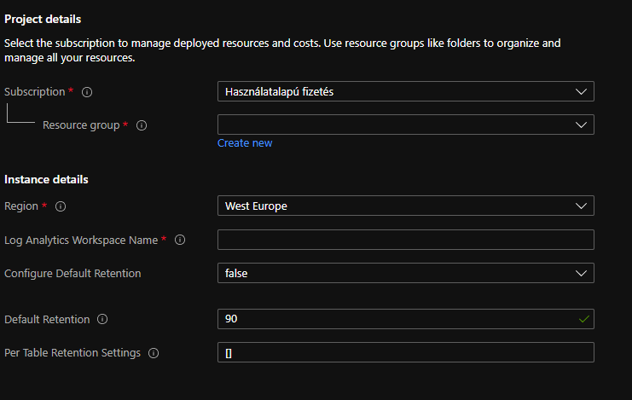Show the Region info tooltip icon

tap(61, 206)
